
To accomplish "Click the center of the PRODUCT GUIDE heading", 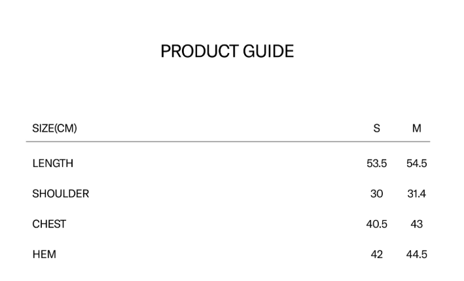I will point(227,51).
